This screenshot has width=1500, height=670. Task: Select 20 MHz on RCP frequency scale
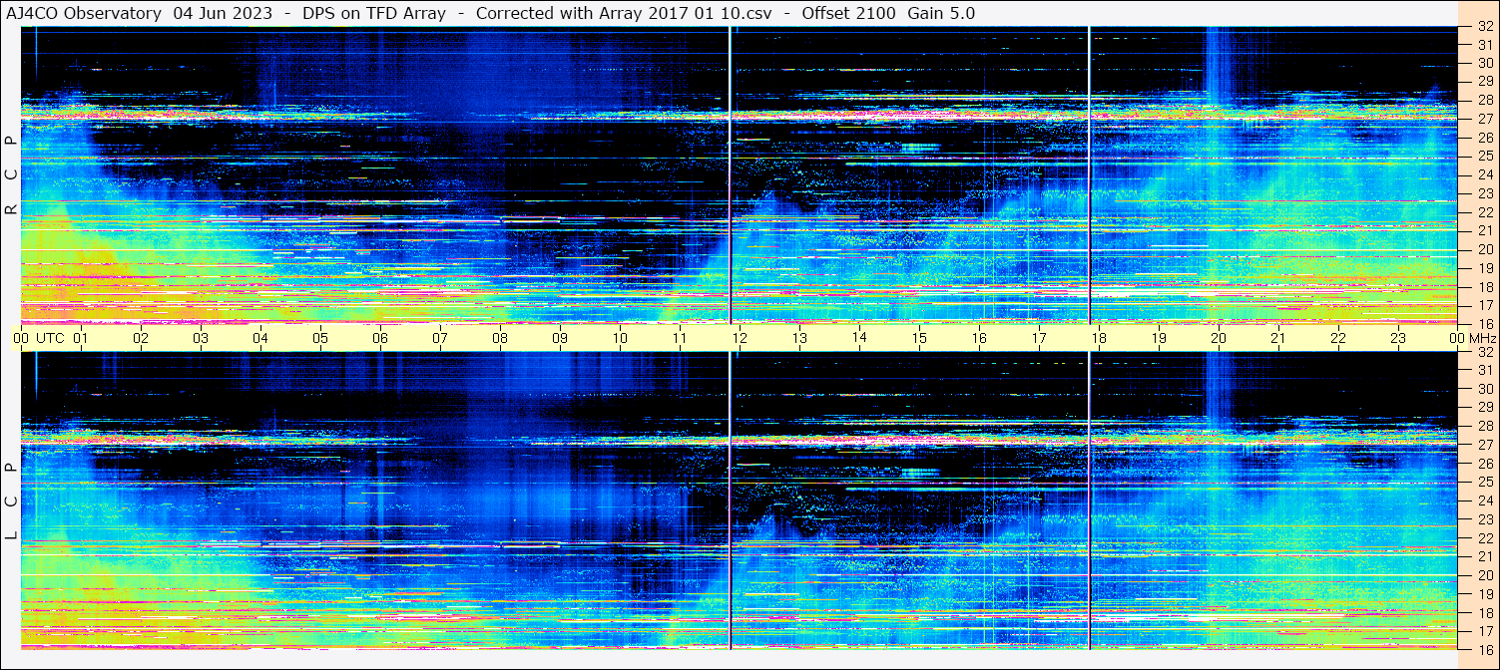tap(1484, 249)
